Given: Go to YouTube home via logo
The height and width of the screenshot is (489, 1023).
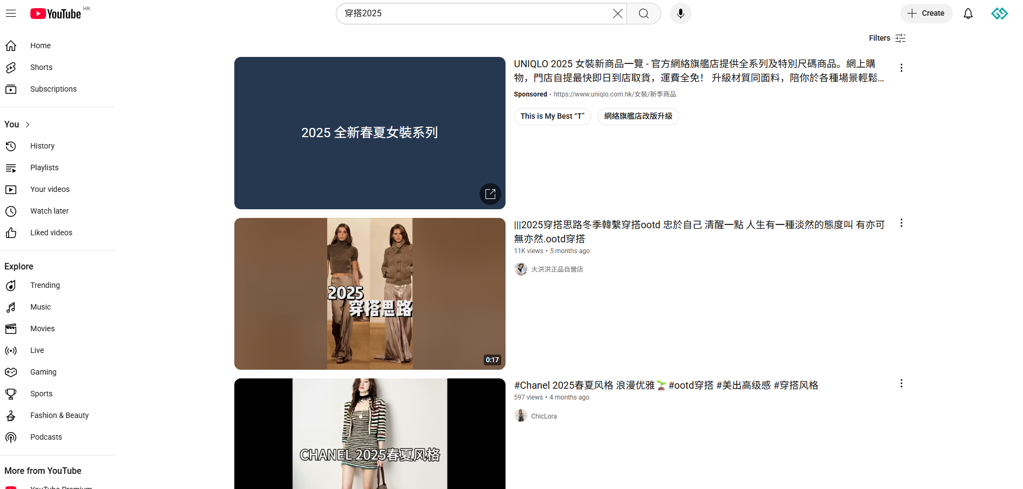Looking at the screenshot, I should (x=55, y=14).
